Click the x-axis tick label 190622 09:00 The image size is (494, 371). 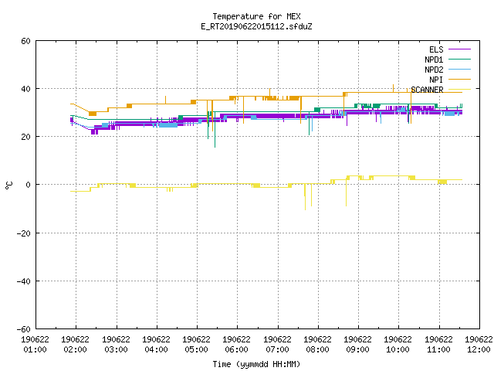[x=358, y=344]
